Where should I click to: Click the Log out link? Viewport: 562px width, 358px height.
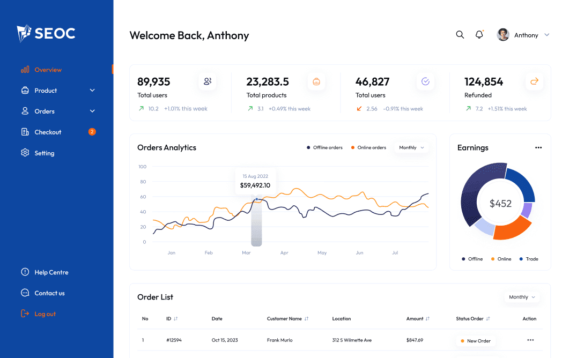pyautogui.click(x=45, y=314)
